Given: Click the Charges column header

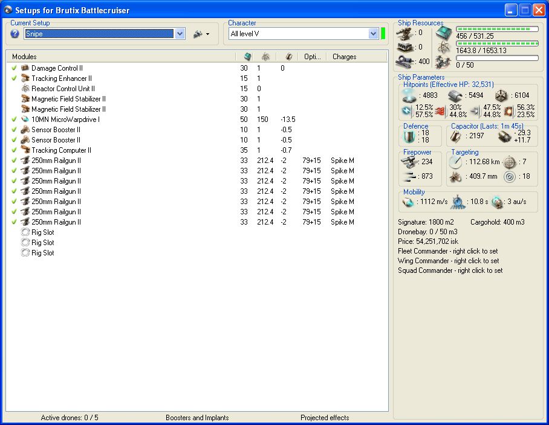Looking at the screenshot, I should 357,56.
